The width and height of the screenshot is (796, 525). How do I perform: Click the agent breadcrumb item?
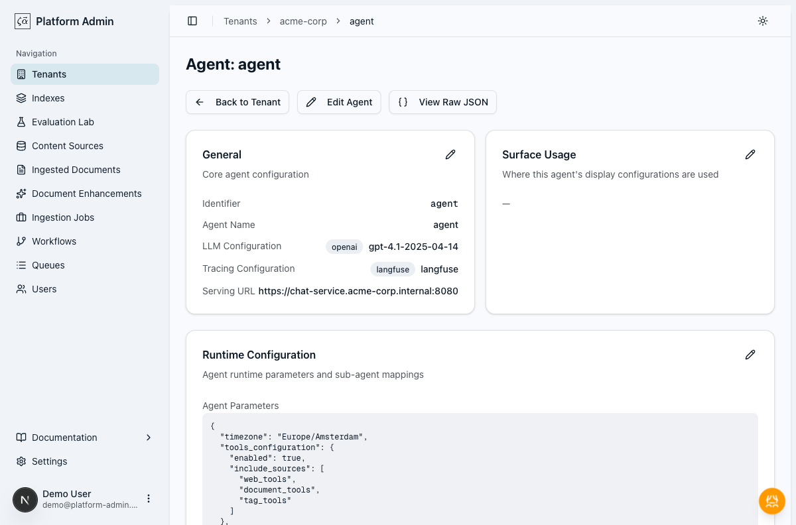[x=362, y=21]
